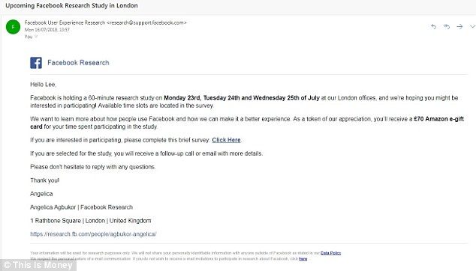Expand the 'You' recipients dropdown
Screen dimensions: 476x271
pos(36,37)
